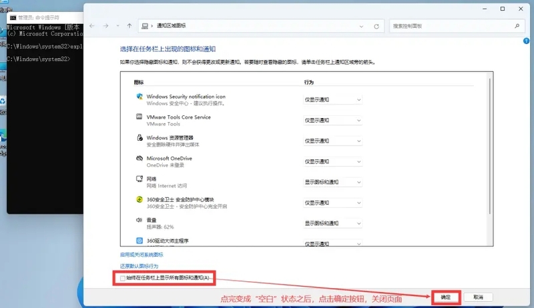This screenshot has width=534, height=308.
Task: Open behavior dropdown for VMware Tools Core Service
Action: [332, 121]
